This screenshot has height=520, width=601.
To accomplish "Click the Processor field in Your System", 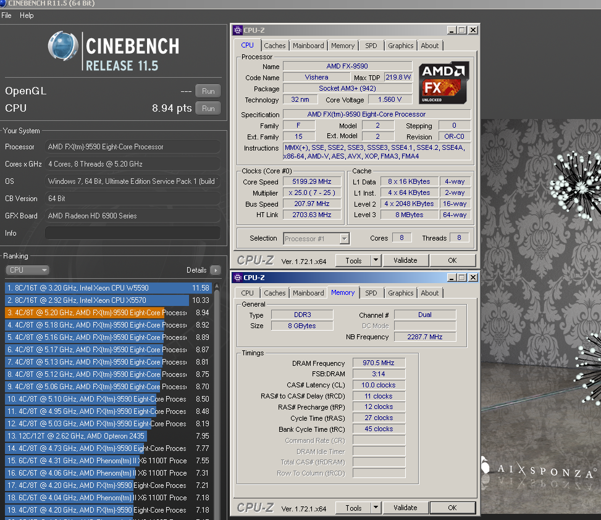I will pyautogui.click(x=133, y=147).
